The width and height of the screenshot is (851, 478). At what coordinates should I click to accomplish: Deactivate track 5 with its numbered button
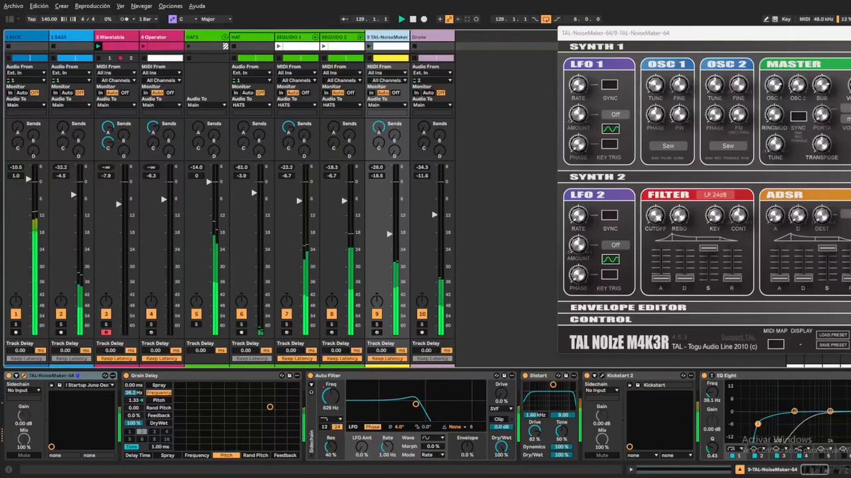(x=196, y=314)
